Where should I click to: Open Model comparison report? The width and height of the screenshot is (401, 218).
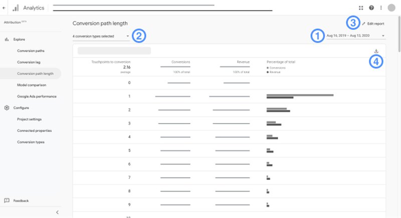(32, 85)
